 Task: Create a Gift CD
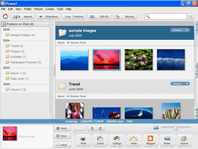pos(100,16)
